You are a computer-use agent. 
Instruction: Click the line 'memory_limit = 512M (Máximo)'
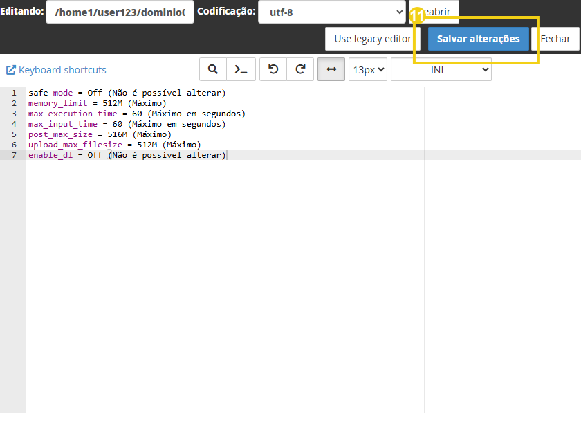[x=98, y=103]
